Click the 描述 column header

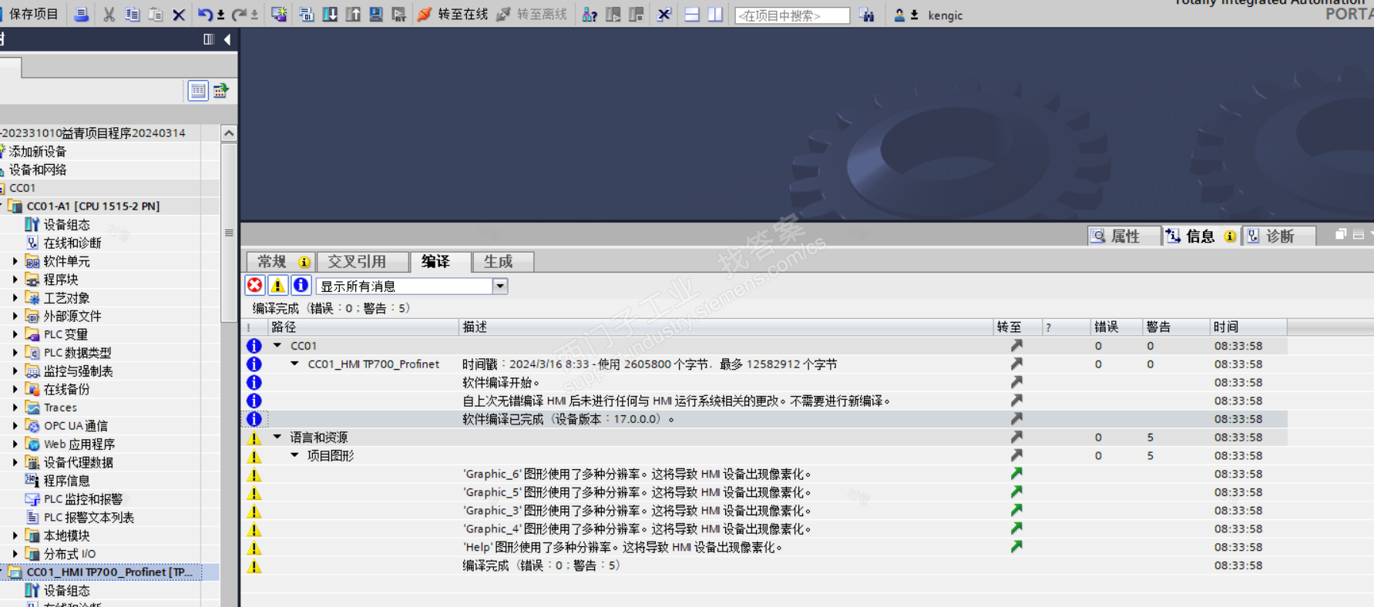coord(726,327)
